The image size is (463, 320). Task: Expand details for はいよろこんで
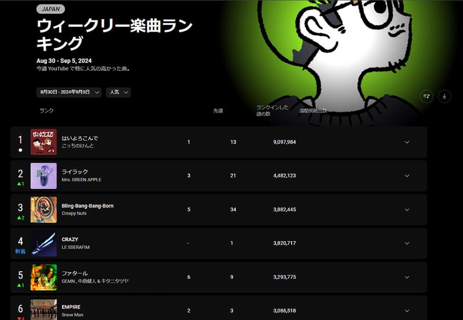point(407,142)
